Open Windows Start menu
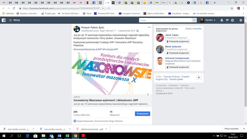 [x=4, y=136]
